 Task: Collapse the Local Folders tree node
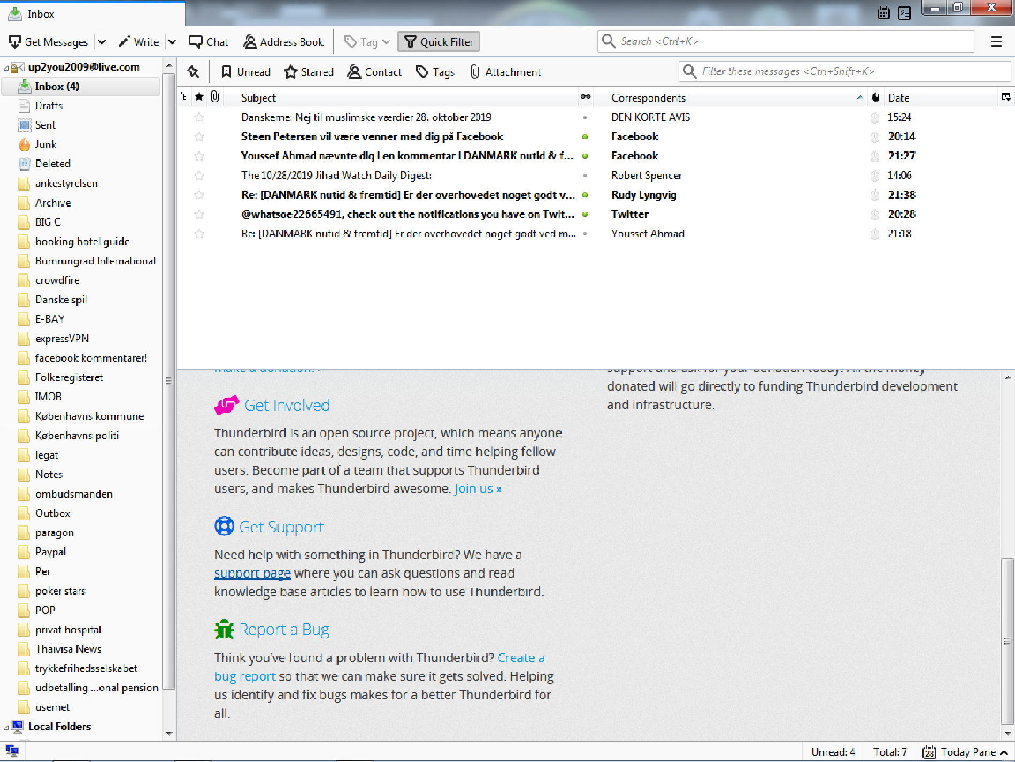[6, 727]
